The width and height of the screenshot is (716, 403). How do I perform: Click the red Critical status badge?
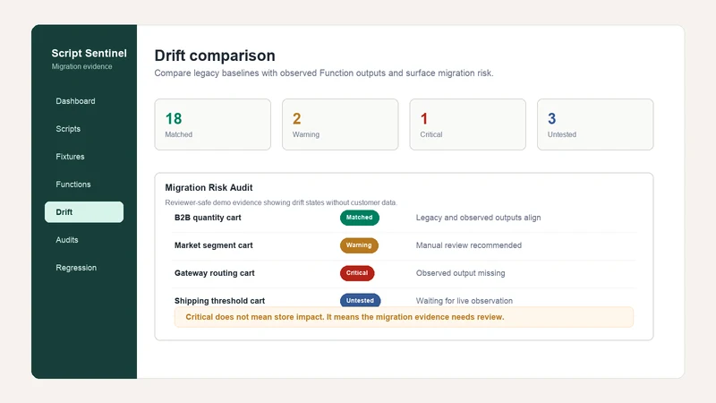click(357, 273)
